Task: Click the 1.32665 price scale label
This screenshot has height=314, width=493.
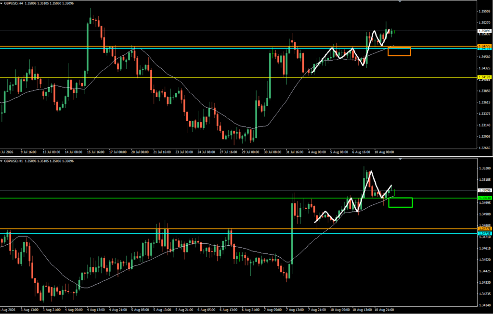Action: click(x=484, y=148)
